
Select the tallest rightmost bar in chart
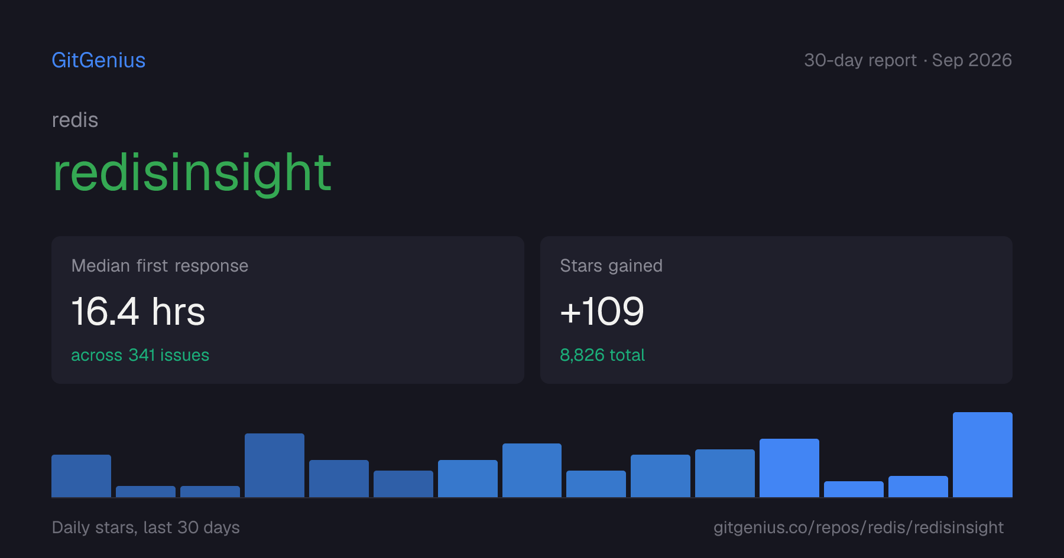click(982, 455)
